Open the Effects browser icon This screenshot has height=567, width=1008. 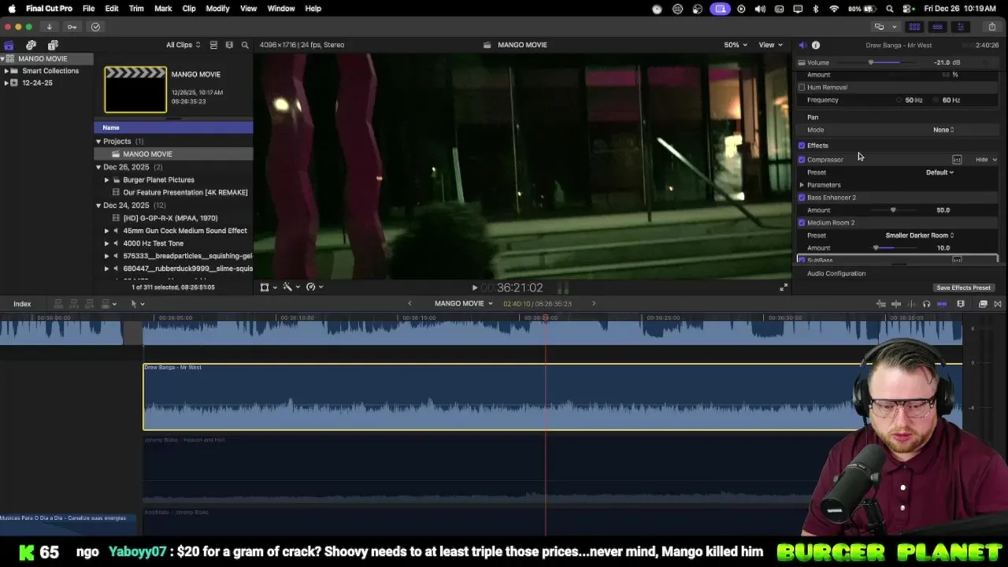pyautogui.click(x=983, y=304)
